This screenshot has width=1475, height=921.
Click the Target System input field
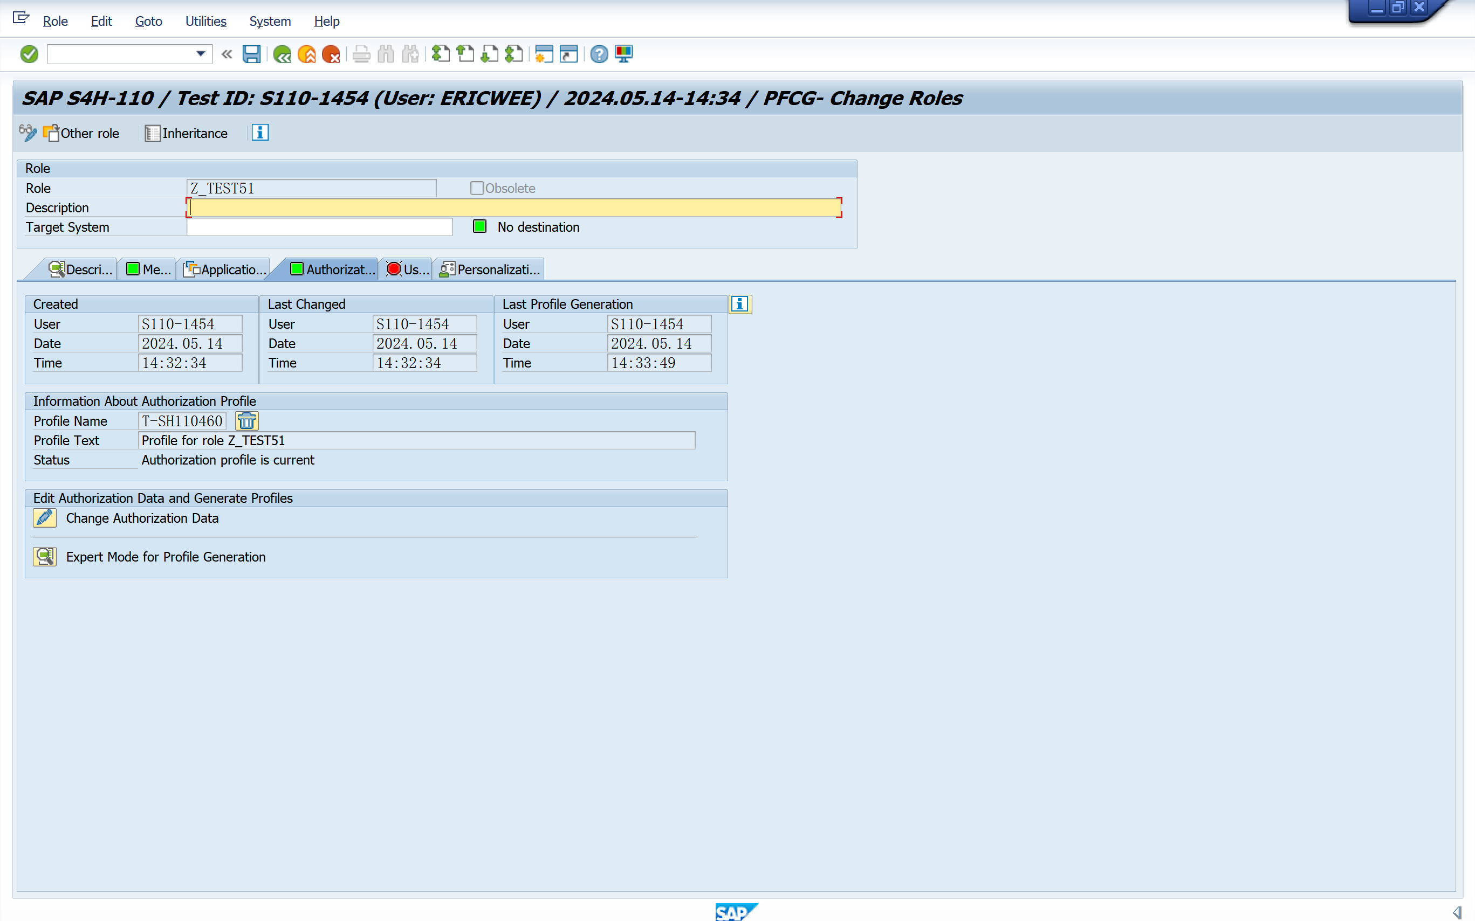point(319,227)
